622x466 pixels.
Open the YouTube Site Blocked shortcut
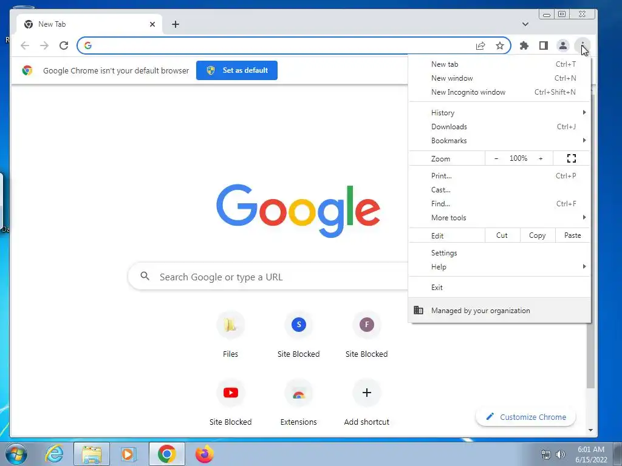pos(230,403)
